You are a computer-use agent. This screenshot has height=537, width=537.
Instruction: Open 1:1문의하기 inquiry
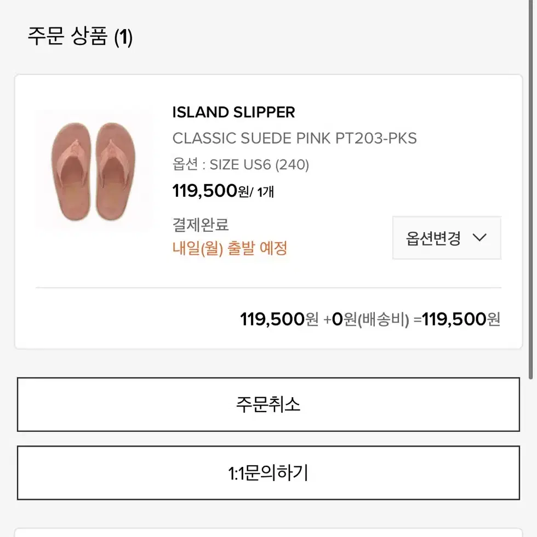coord(268,473)
